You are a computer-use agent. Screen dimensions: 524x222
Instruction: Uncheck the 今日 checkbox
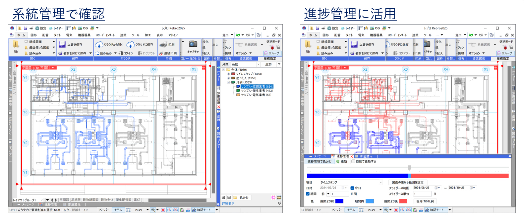[352, 188]
